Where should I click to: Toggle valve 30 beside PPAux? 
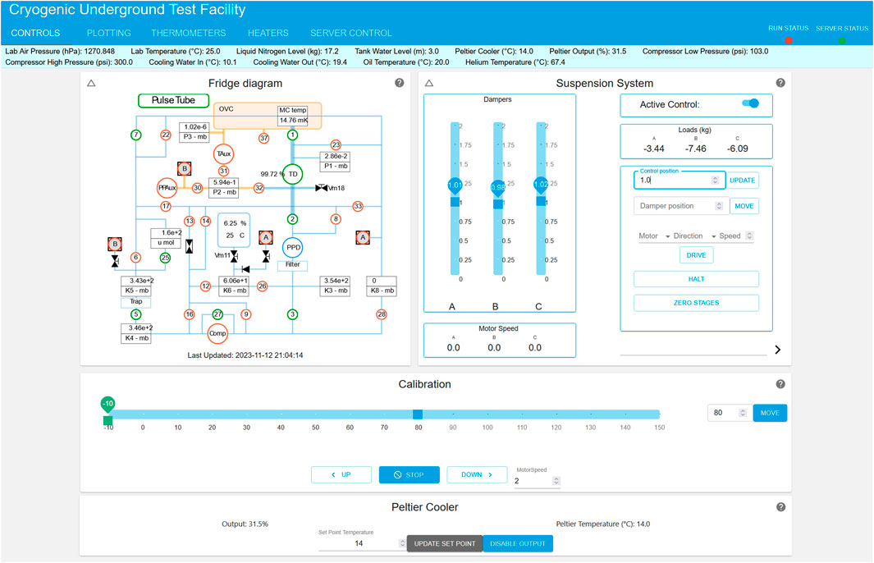[197, 188]
